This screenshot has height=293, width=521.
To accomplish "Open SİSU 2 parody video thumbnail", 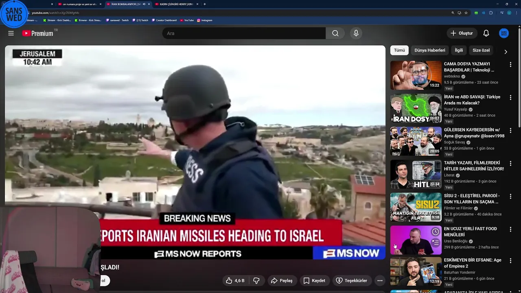I will tap(416, 207).
